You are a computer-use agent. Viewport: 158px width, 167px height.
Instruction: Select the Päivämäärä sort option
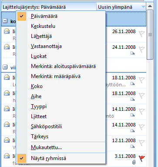(x=61, y=16)
